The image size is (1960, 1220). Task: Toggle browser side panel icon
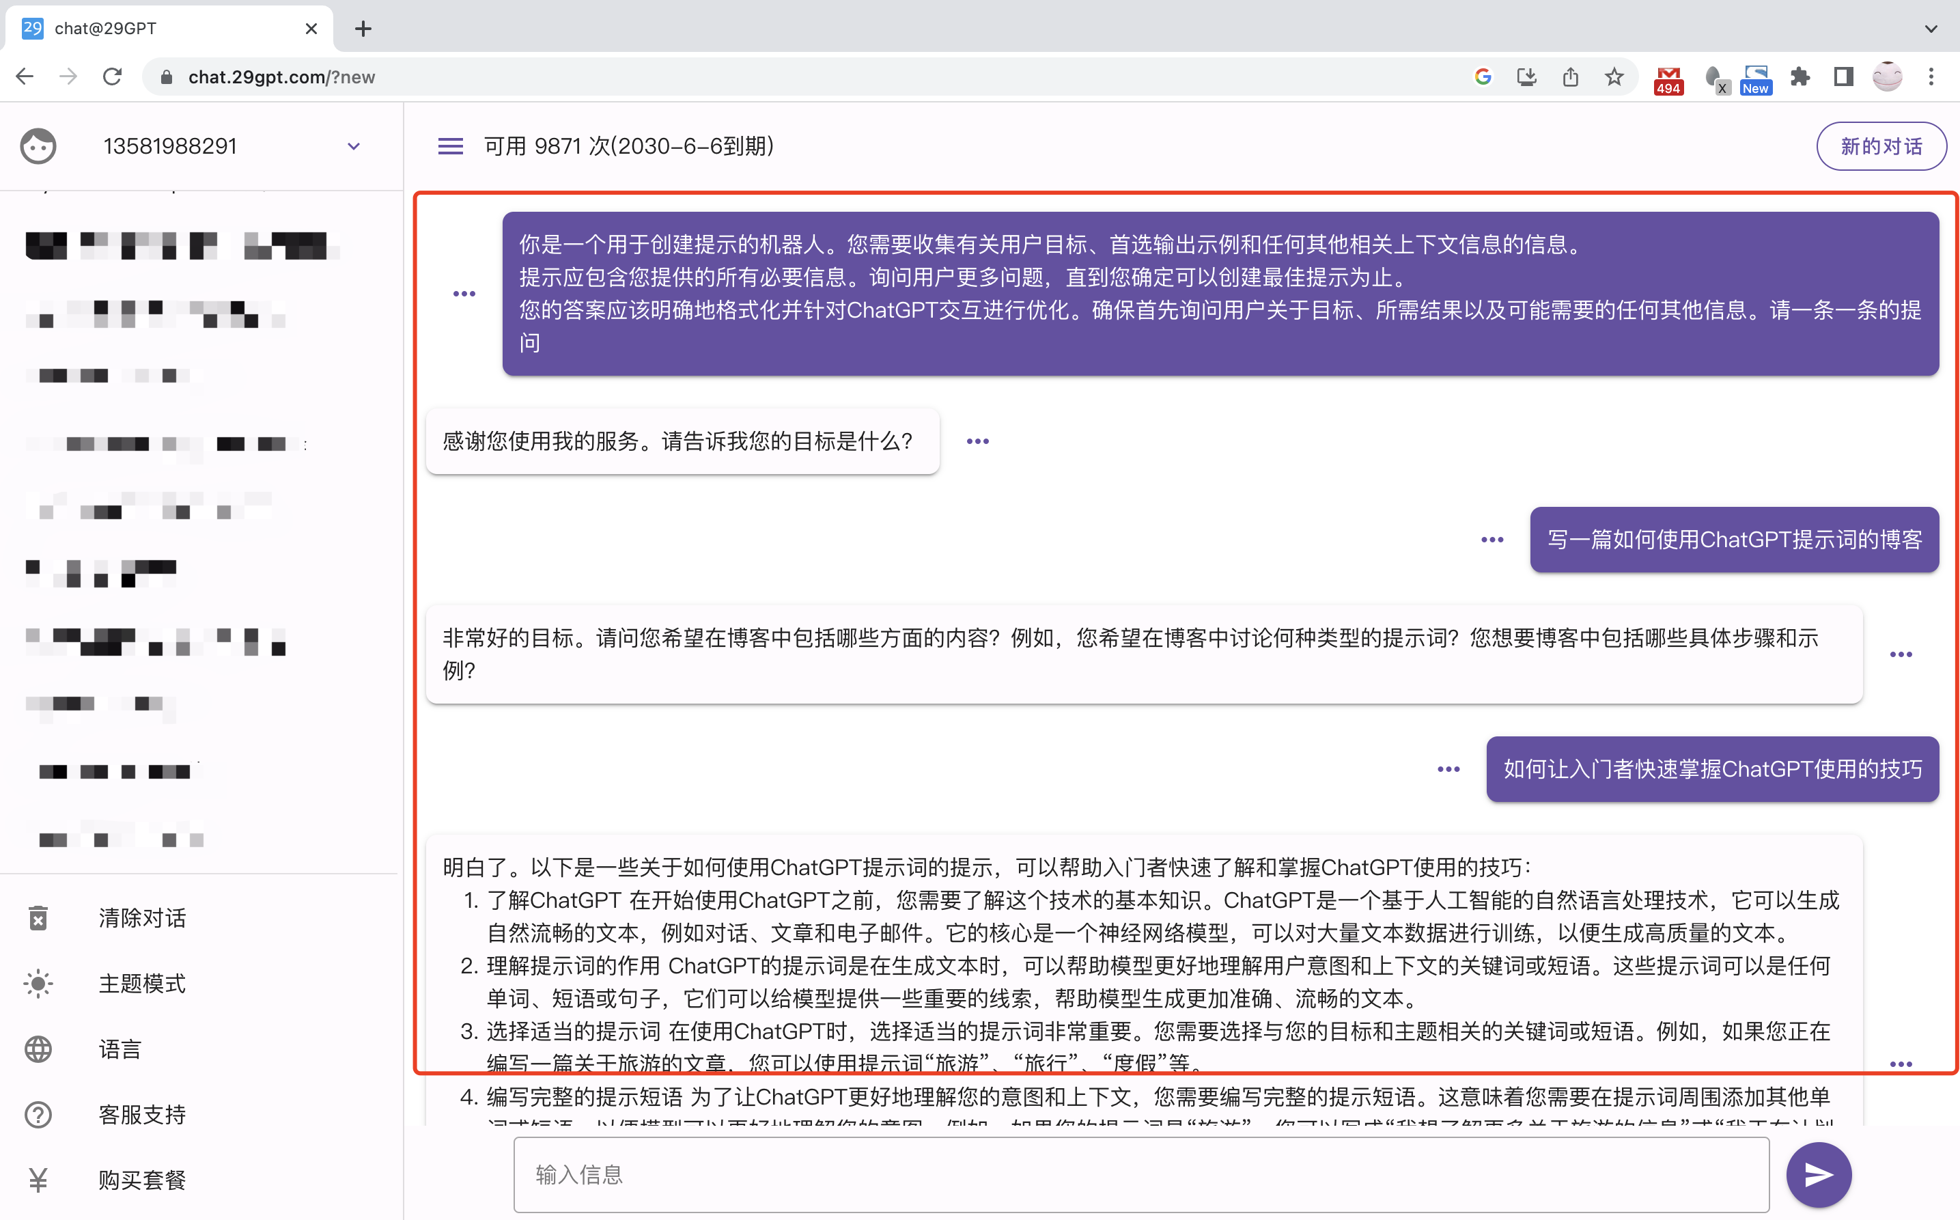coord(1844,77)
